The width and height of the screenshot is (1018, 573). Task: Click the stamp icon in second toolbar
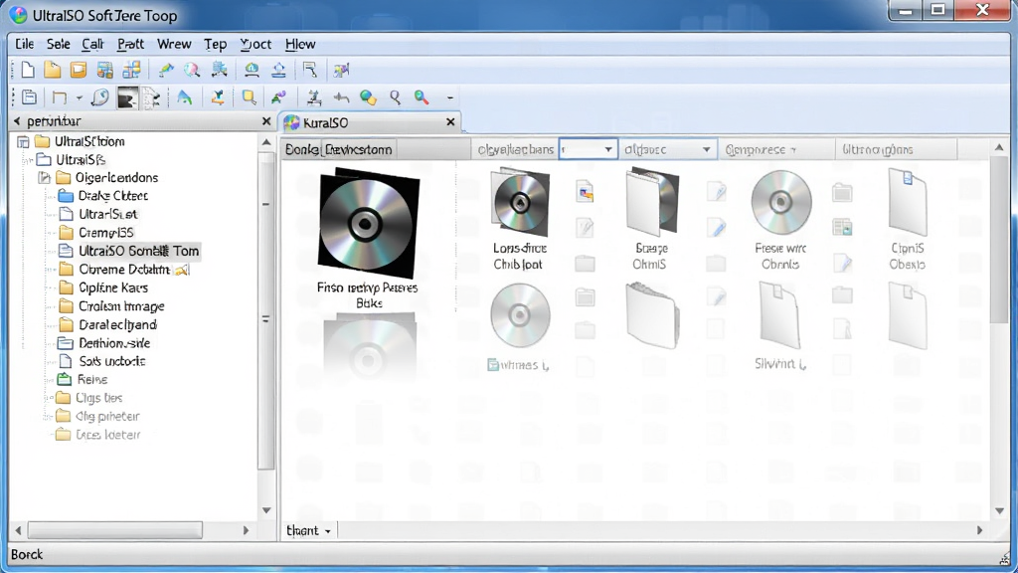314,97
